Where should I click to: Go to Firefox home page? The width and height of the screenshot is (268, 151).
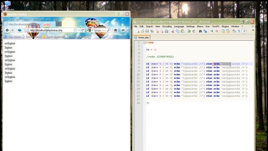116,30
